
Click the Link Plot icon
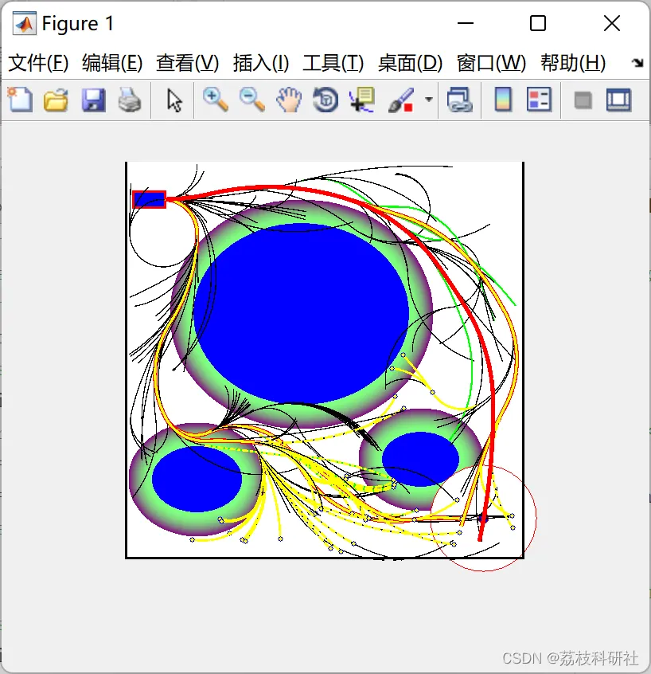460,100
